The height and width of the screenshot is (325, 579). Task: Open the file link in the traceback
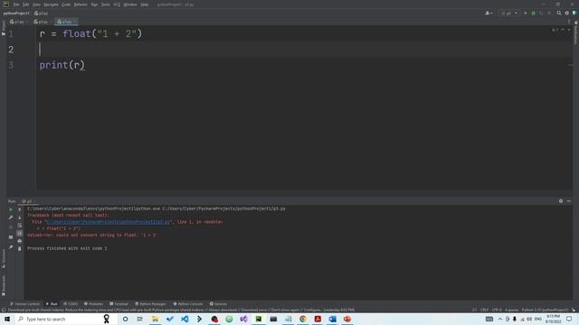[x=108, y=222]
